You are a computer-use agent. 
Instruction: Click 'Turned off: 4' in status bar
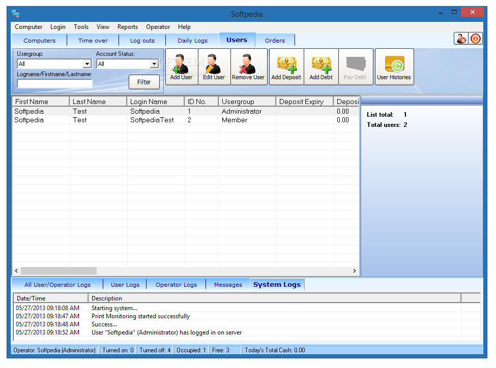pyautogui.click(x=155, y=350)
